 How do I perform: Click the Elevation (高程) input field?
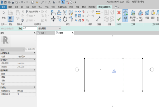(30, 29)
